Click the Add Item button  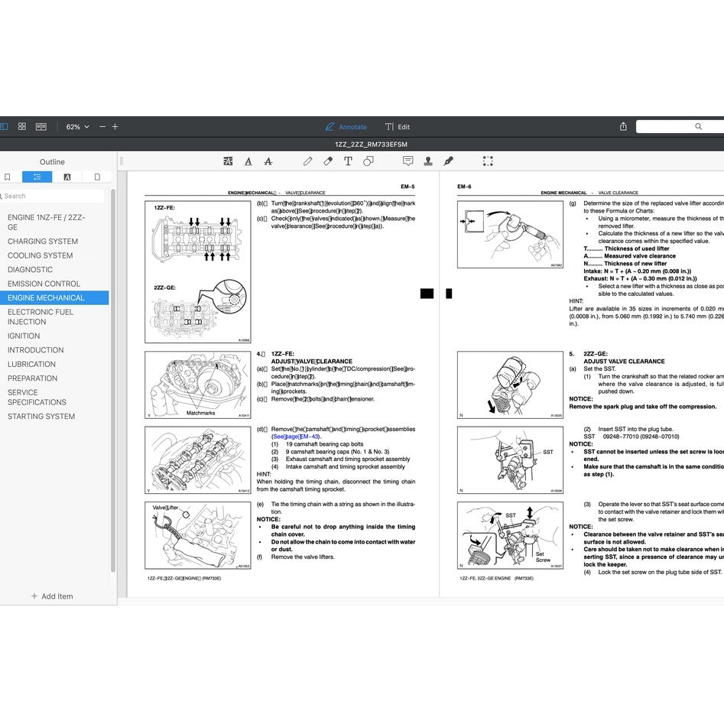click(52, 596)
